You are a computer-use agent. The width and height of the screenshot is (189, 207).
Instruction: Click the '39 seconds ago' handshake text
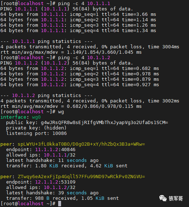pyautogui.click(x=78, y=193)
